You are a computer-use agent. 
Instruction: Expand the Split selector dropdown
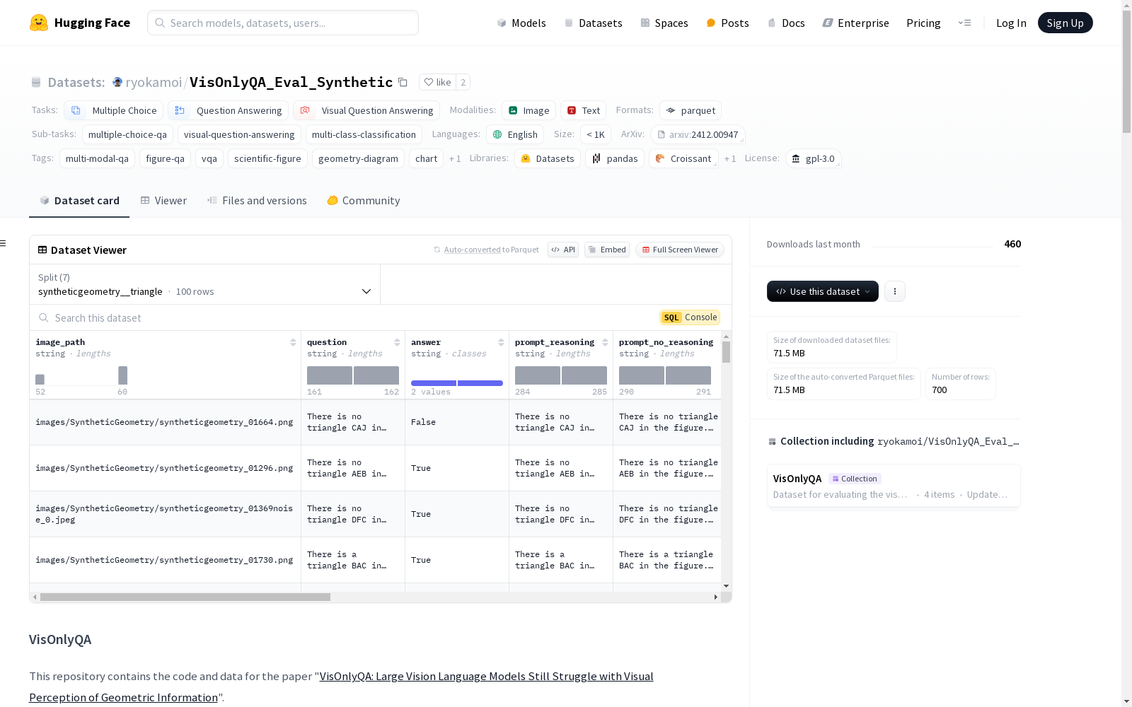point(205,284)
